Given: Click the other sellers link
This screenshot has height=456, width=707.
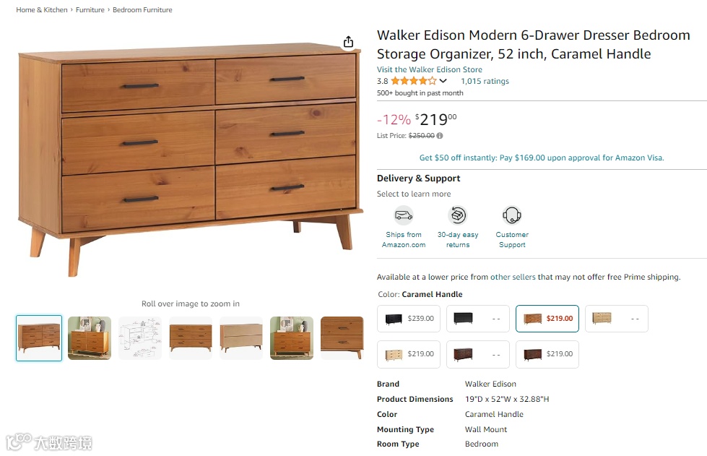Looking at the screenshot, I should [x=513, y=277].
